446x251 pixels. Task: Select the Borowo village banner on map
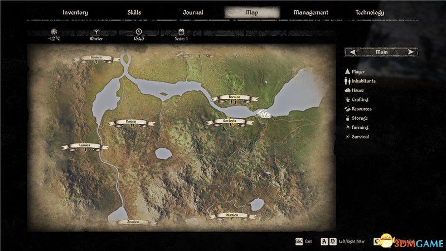tap(234, 98)
